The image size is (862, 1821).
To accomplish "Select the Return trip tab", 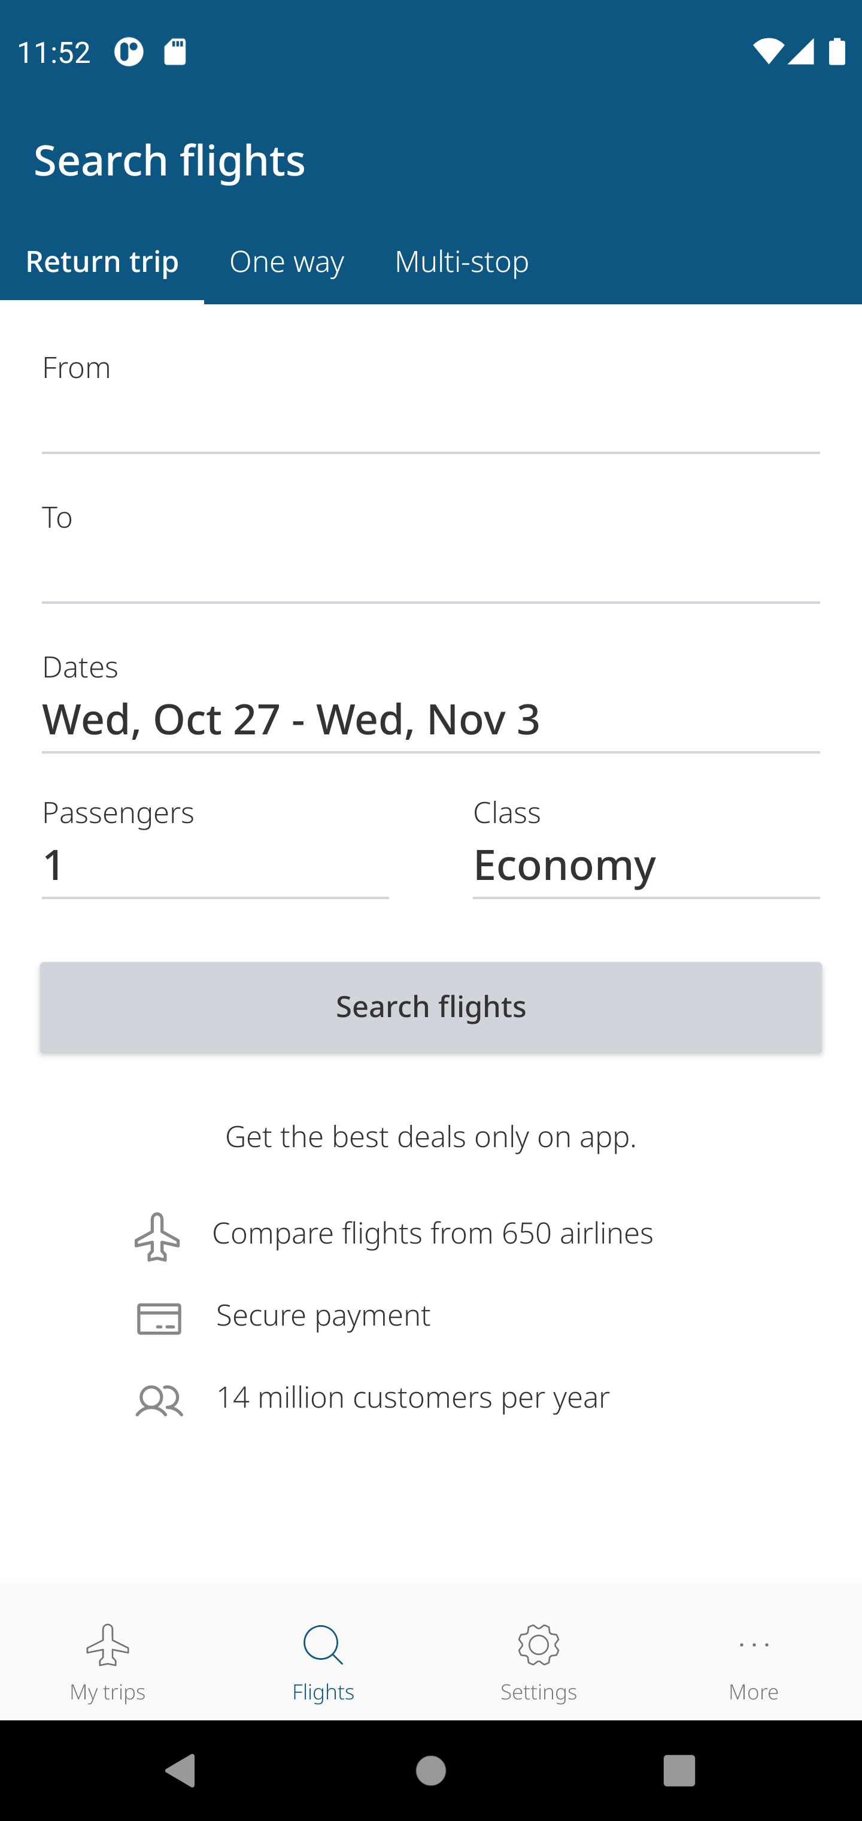I will tap(102, 262).
